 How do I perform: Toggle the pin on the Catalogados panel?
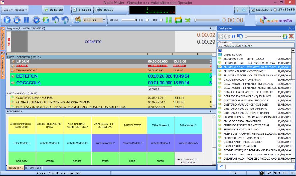[290, 28]
